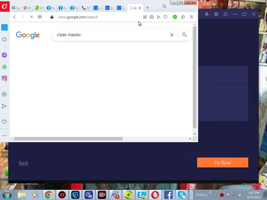The width and height of the screenshot is (267, 200).
Task: Open the Windows Start button
Action: click(7, 195)
